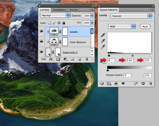Select the Green hills 2 mask thumbnail
Screen dimensions: 159x126
pyautogui.click(x=58, y=52)
